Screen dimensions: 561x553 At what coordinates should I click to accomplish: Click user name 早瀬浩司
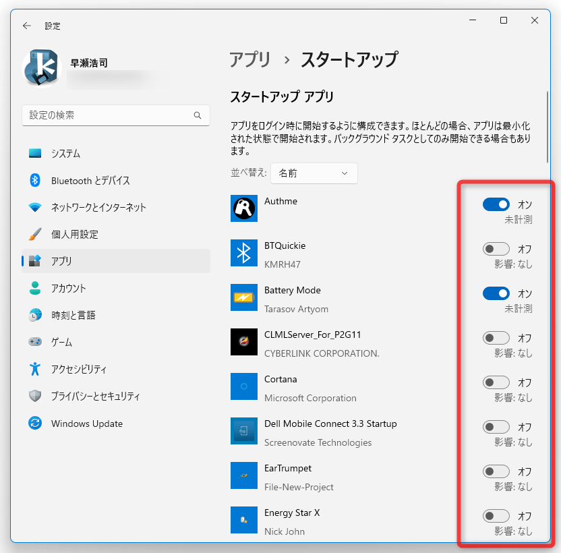click(89, 63)
